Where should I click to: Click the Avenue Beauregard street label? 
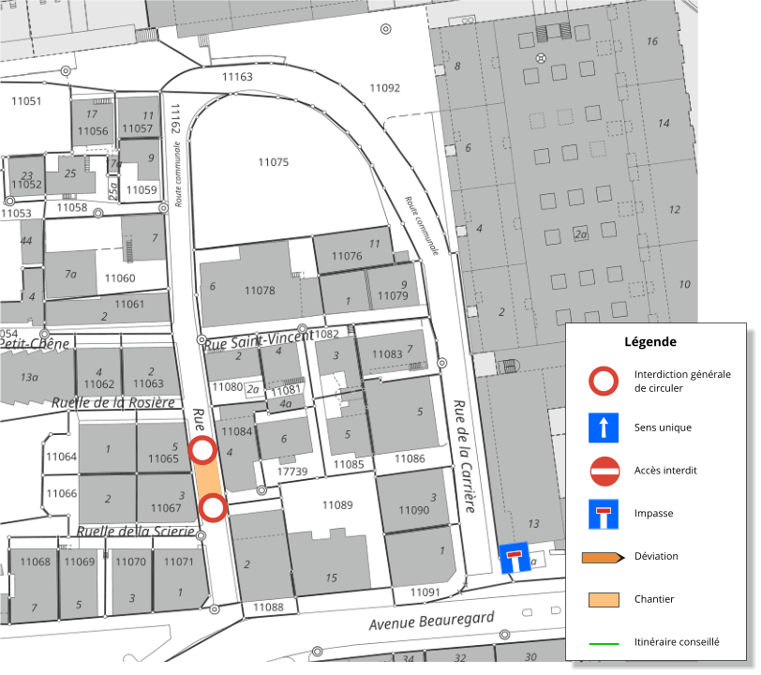pyautogui.click(x=431, y=621)
